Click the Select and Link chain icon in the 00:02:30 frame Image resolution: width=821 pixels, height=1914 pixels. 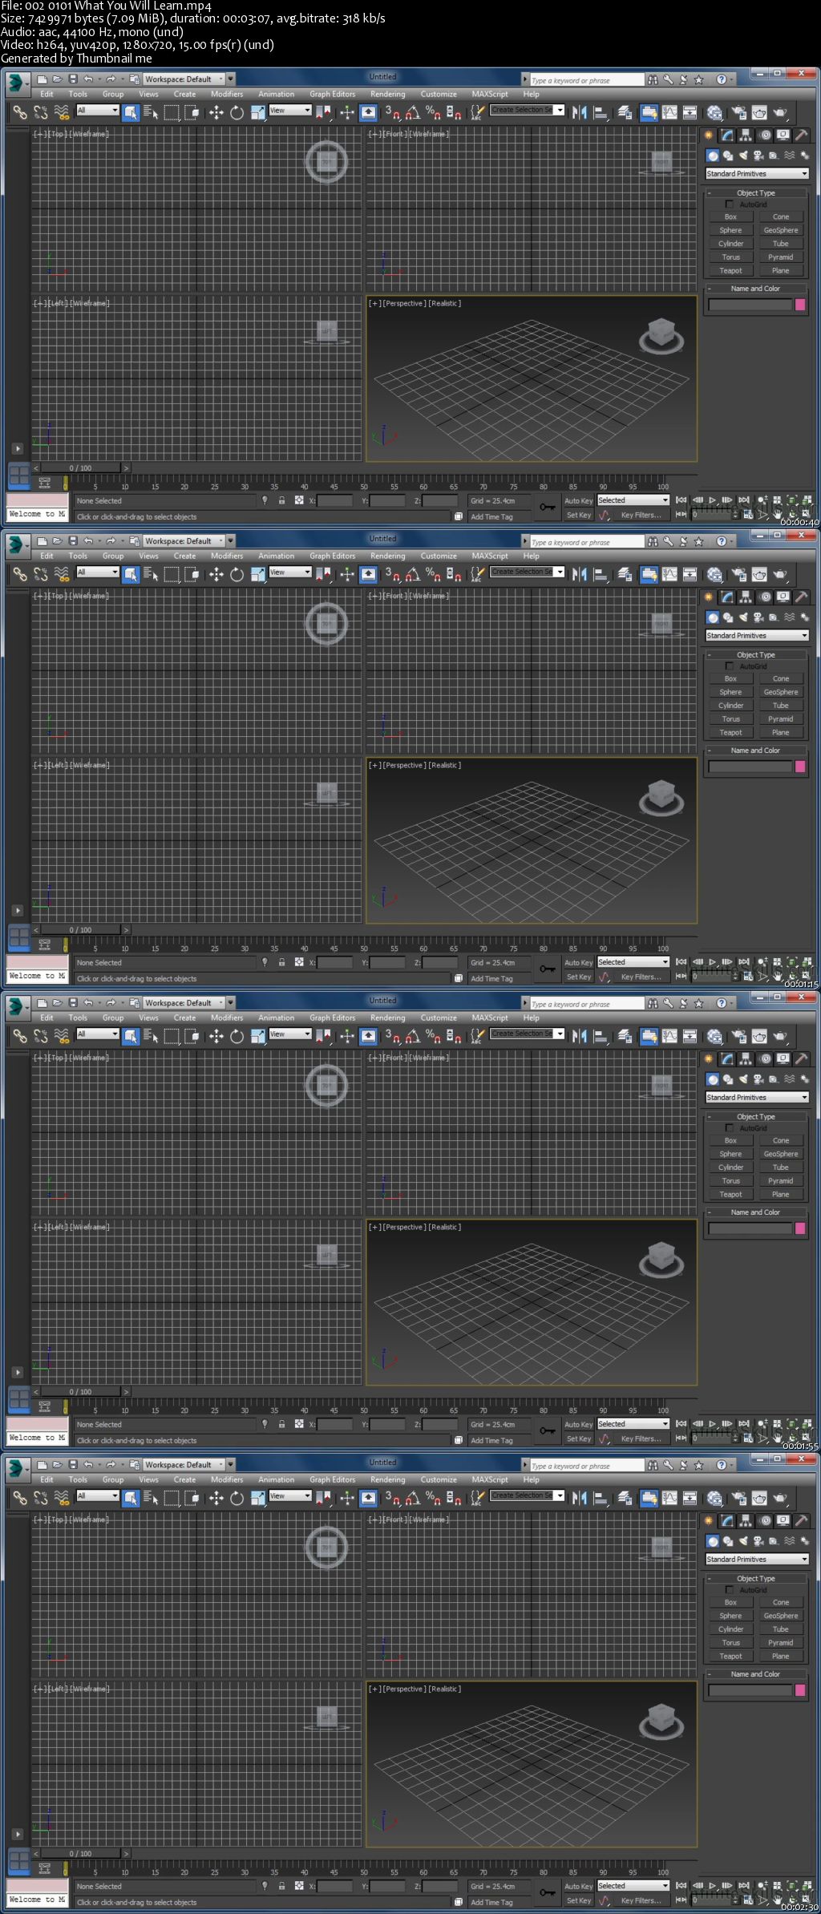point(20,1499)
